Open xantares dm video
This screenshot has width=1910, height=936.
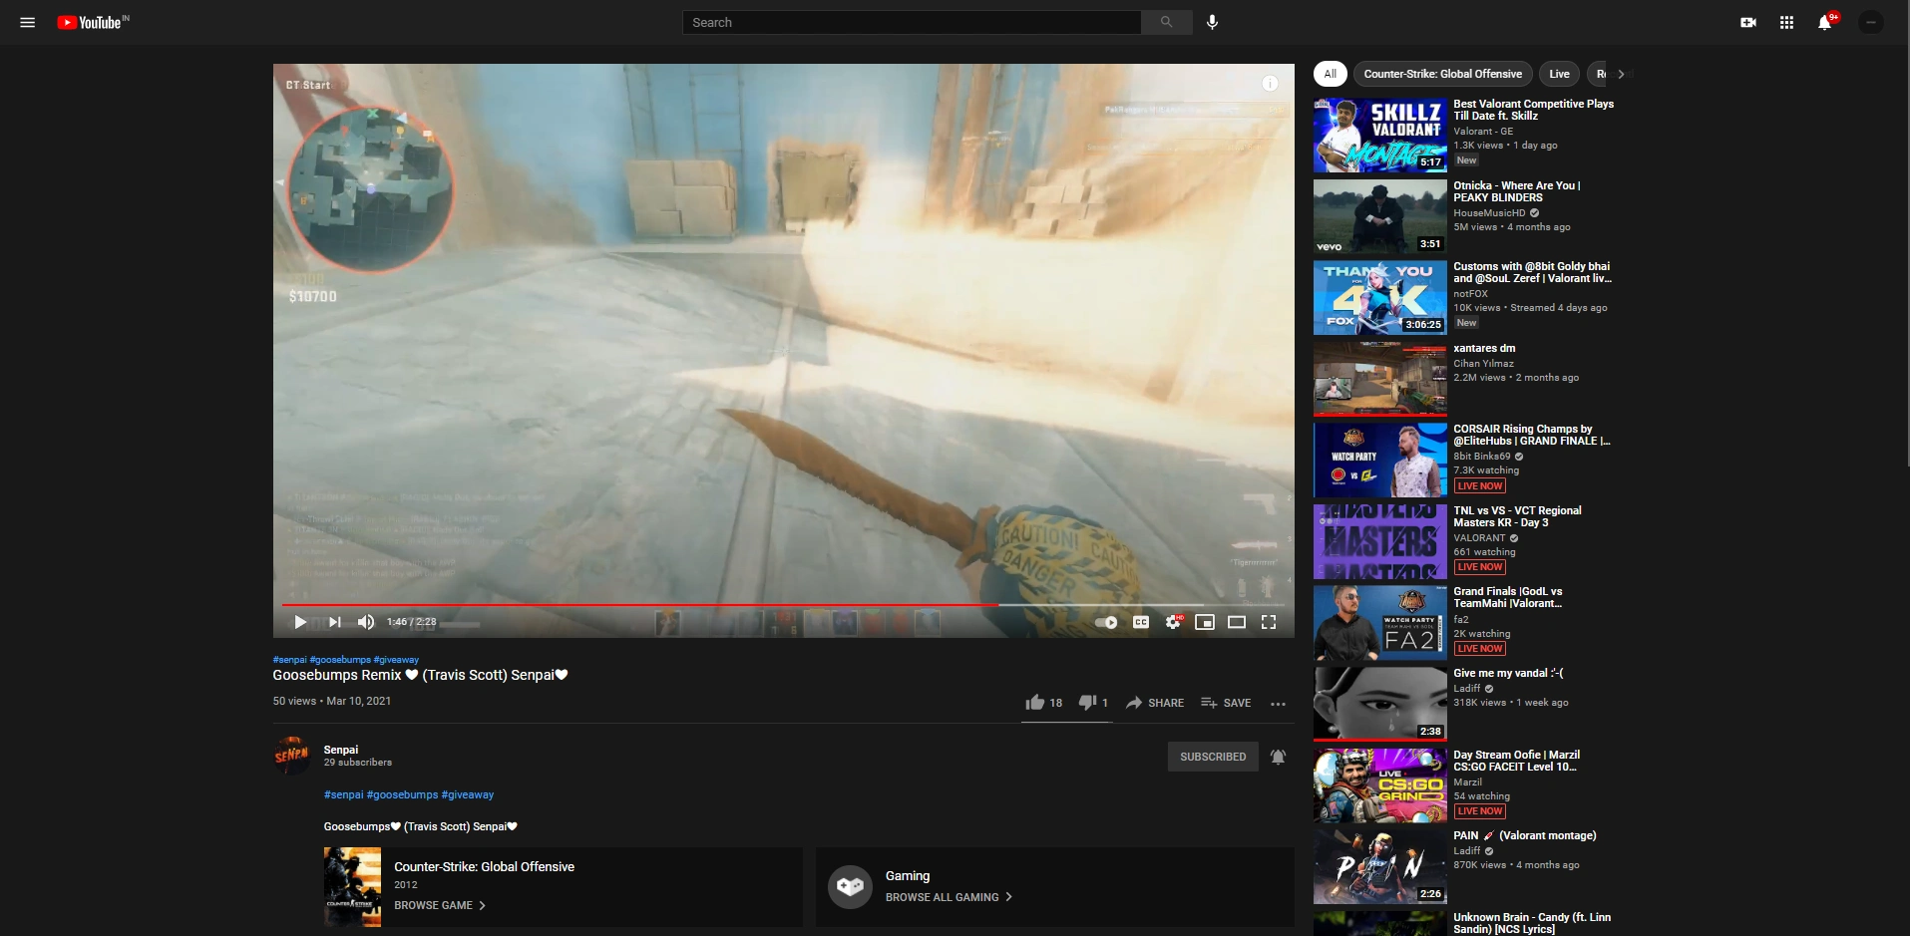[x=1484, y=348]
